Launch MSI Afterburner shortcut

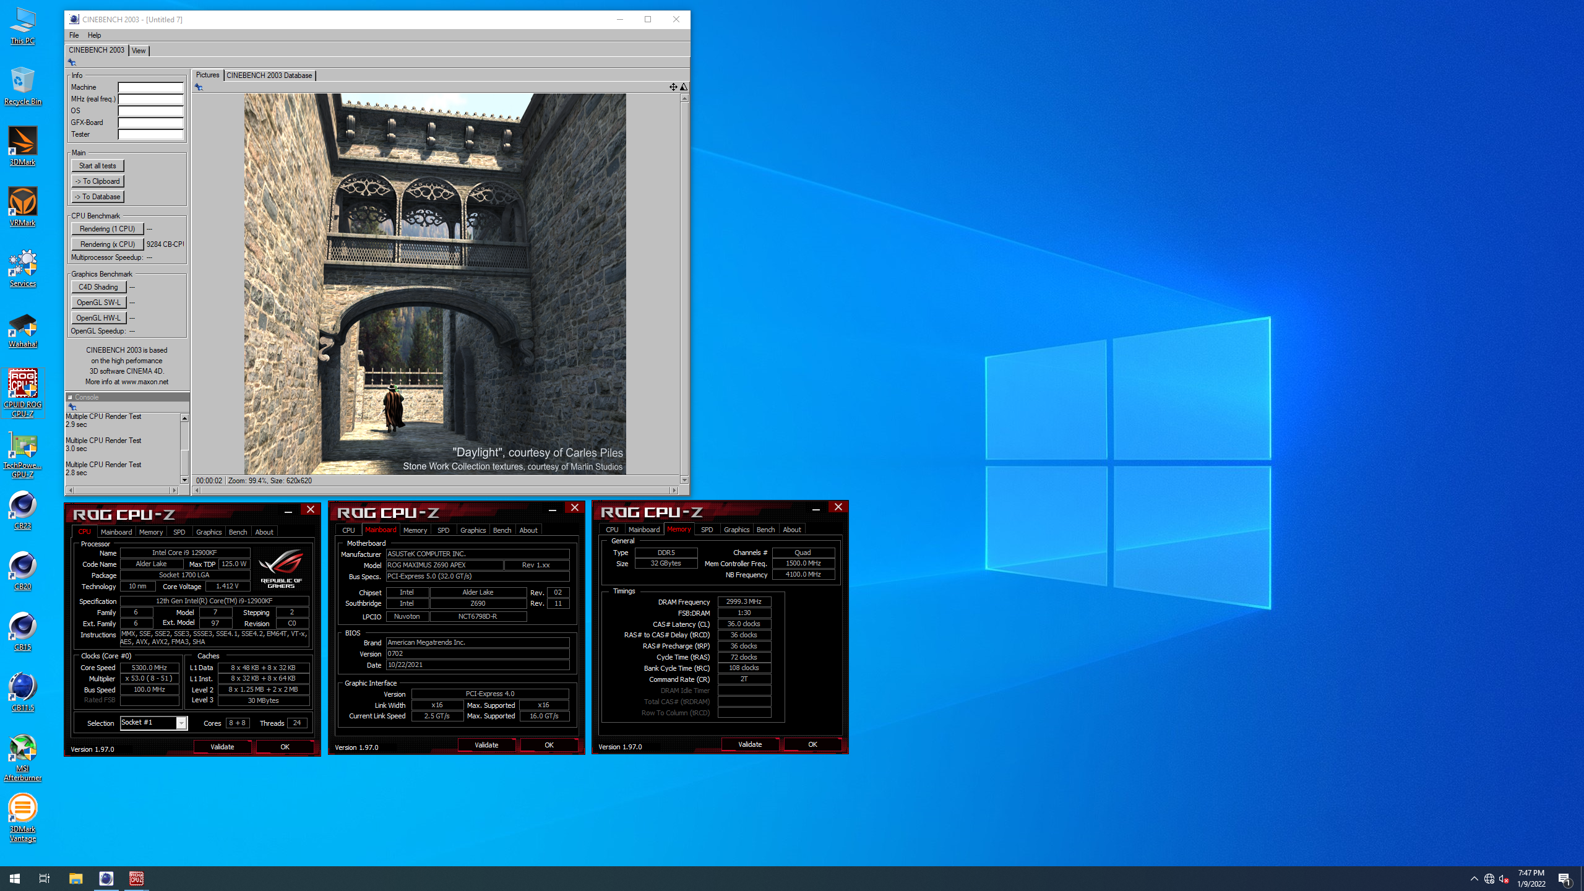coord(22,758)
